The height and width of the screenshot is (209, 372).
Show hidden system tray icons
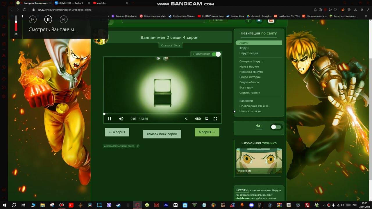tap(324, 205)
